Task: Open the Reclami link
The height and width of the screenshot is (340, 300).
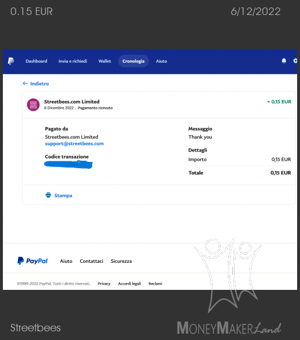Action: pos(155,284)
